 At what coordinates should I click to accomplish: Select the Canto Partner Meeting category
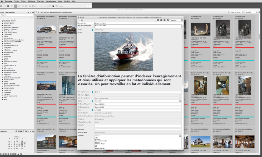pyautogui.click(x=10, y=33)
